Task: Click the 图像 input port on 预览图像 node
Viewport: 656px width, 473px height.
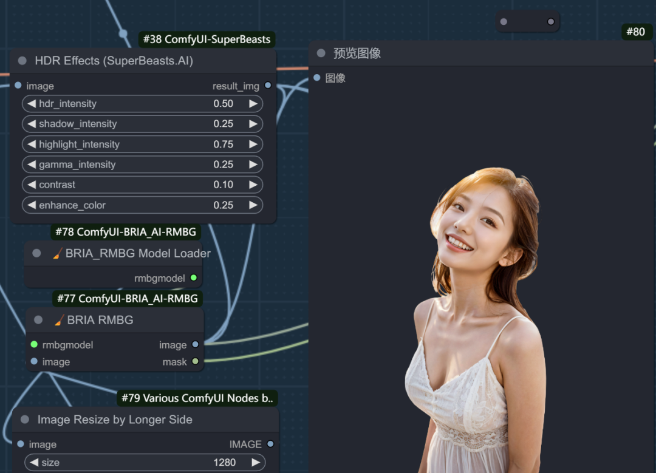Action: (316, 77)
